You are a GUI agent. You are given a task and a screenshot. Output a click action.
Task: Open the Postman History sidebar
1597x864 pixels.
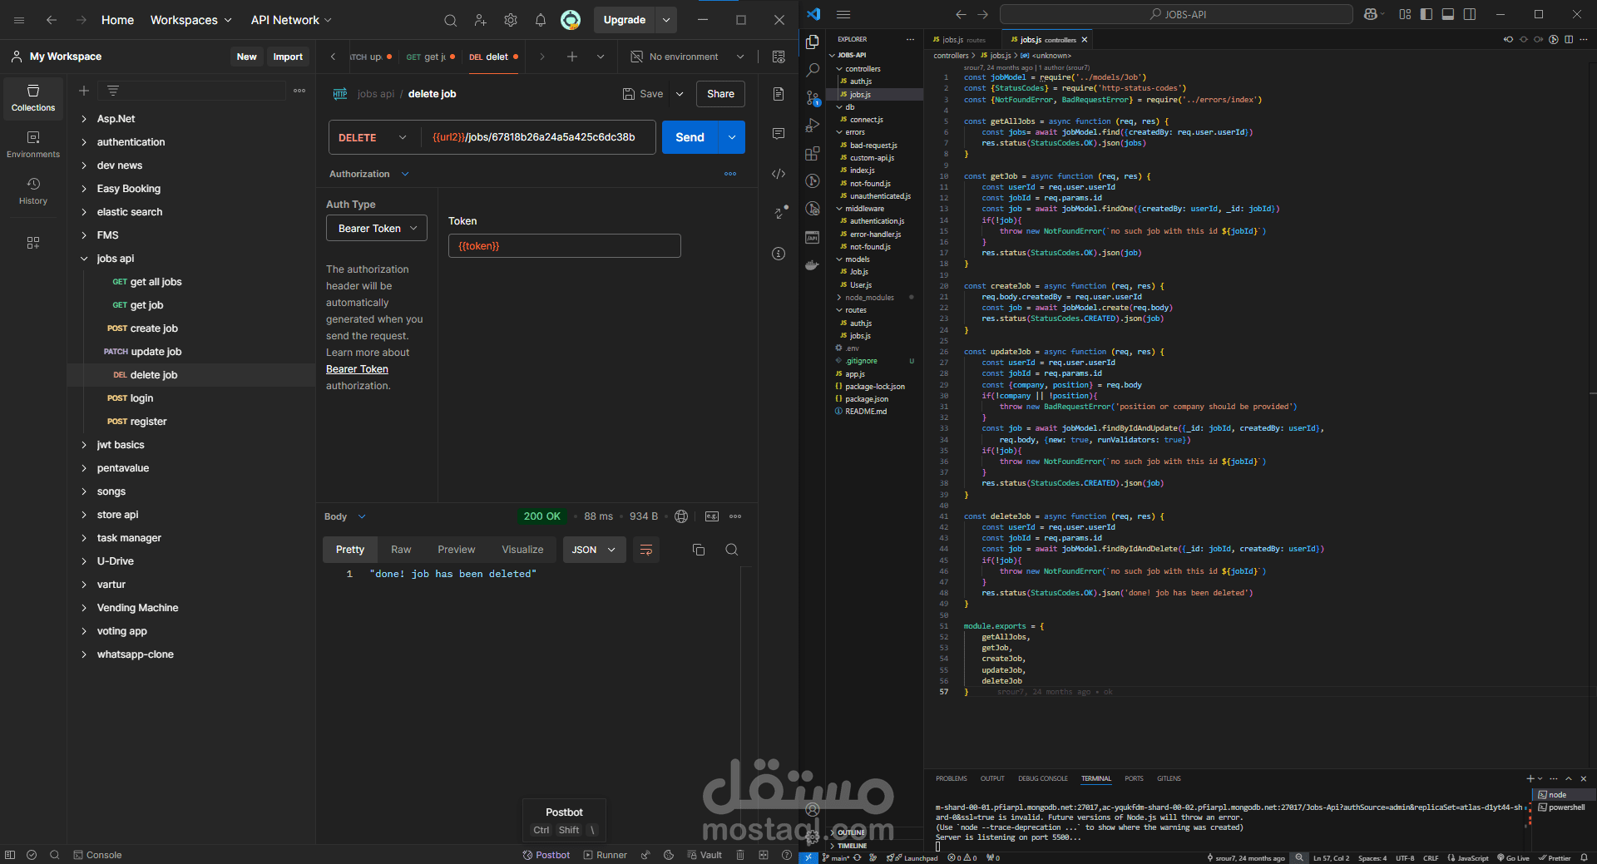coord(33,190)
